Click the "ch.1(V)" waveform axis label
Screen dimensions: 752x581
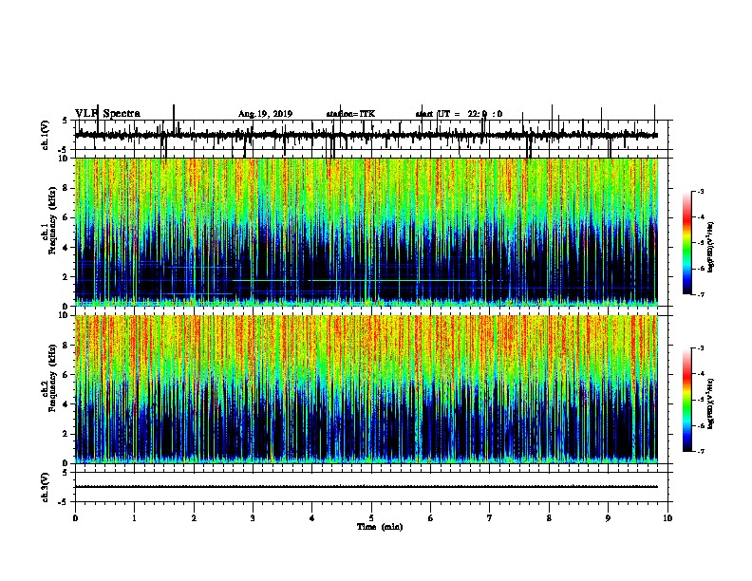(46, 135)
